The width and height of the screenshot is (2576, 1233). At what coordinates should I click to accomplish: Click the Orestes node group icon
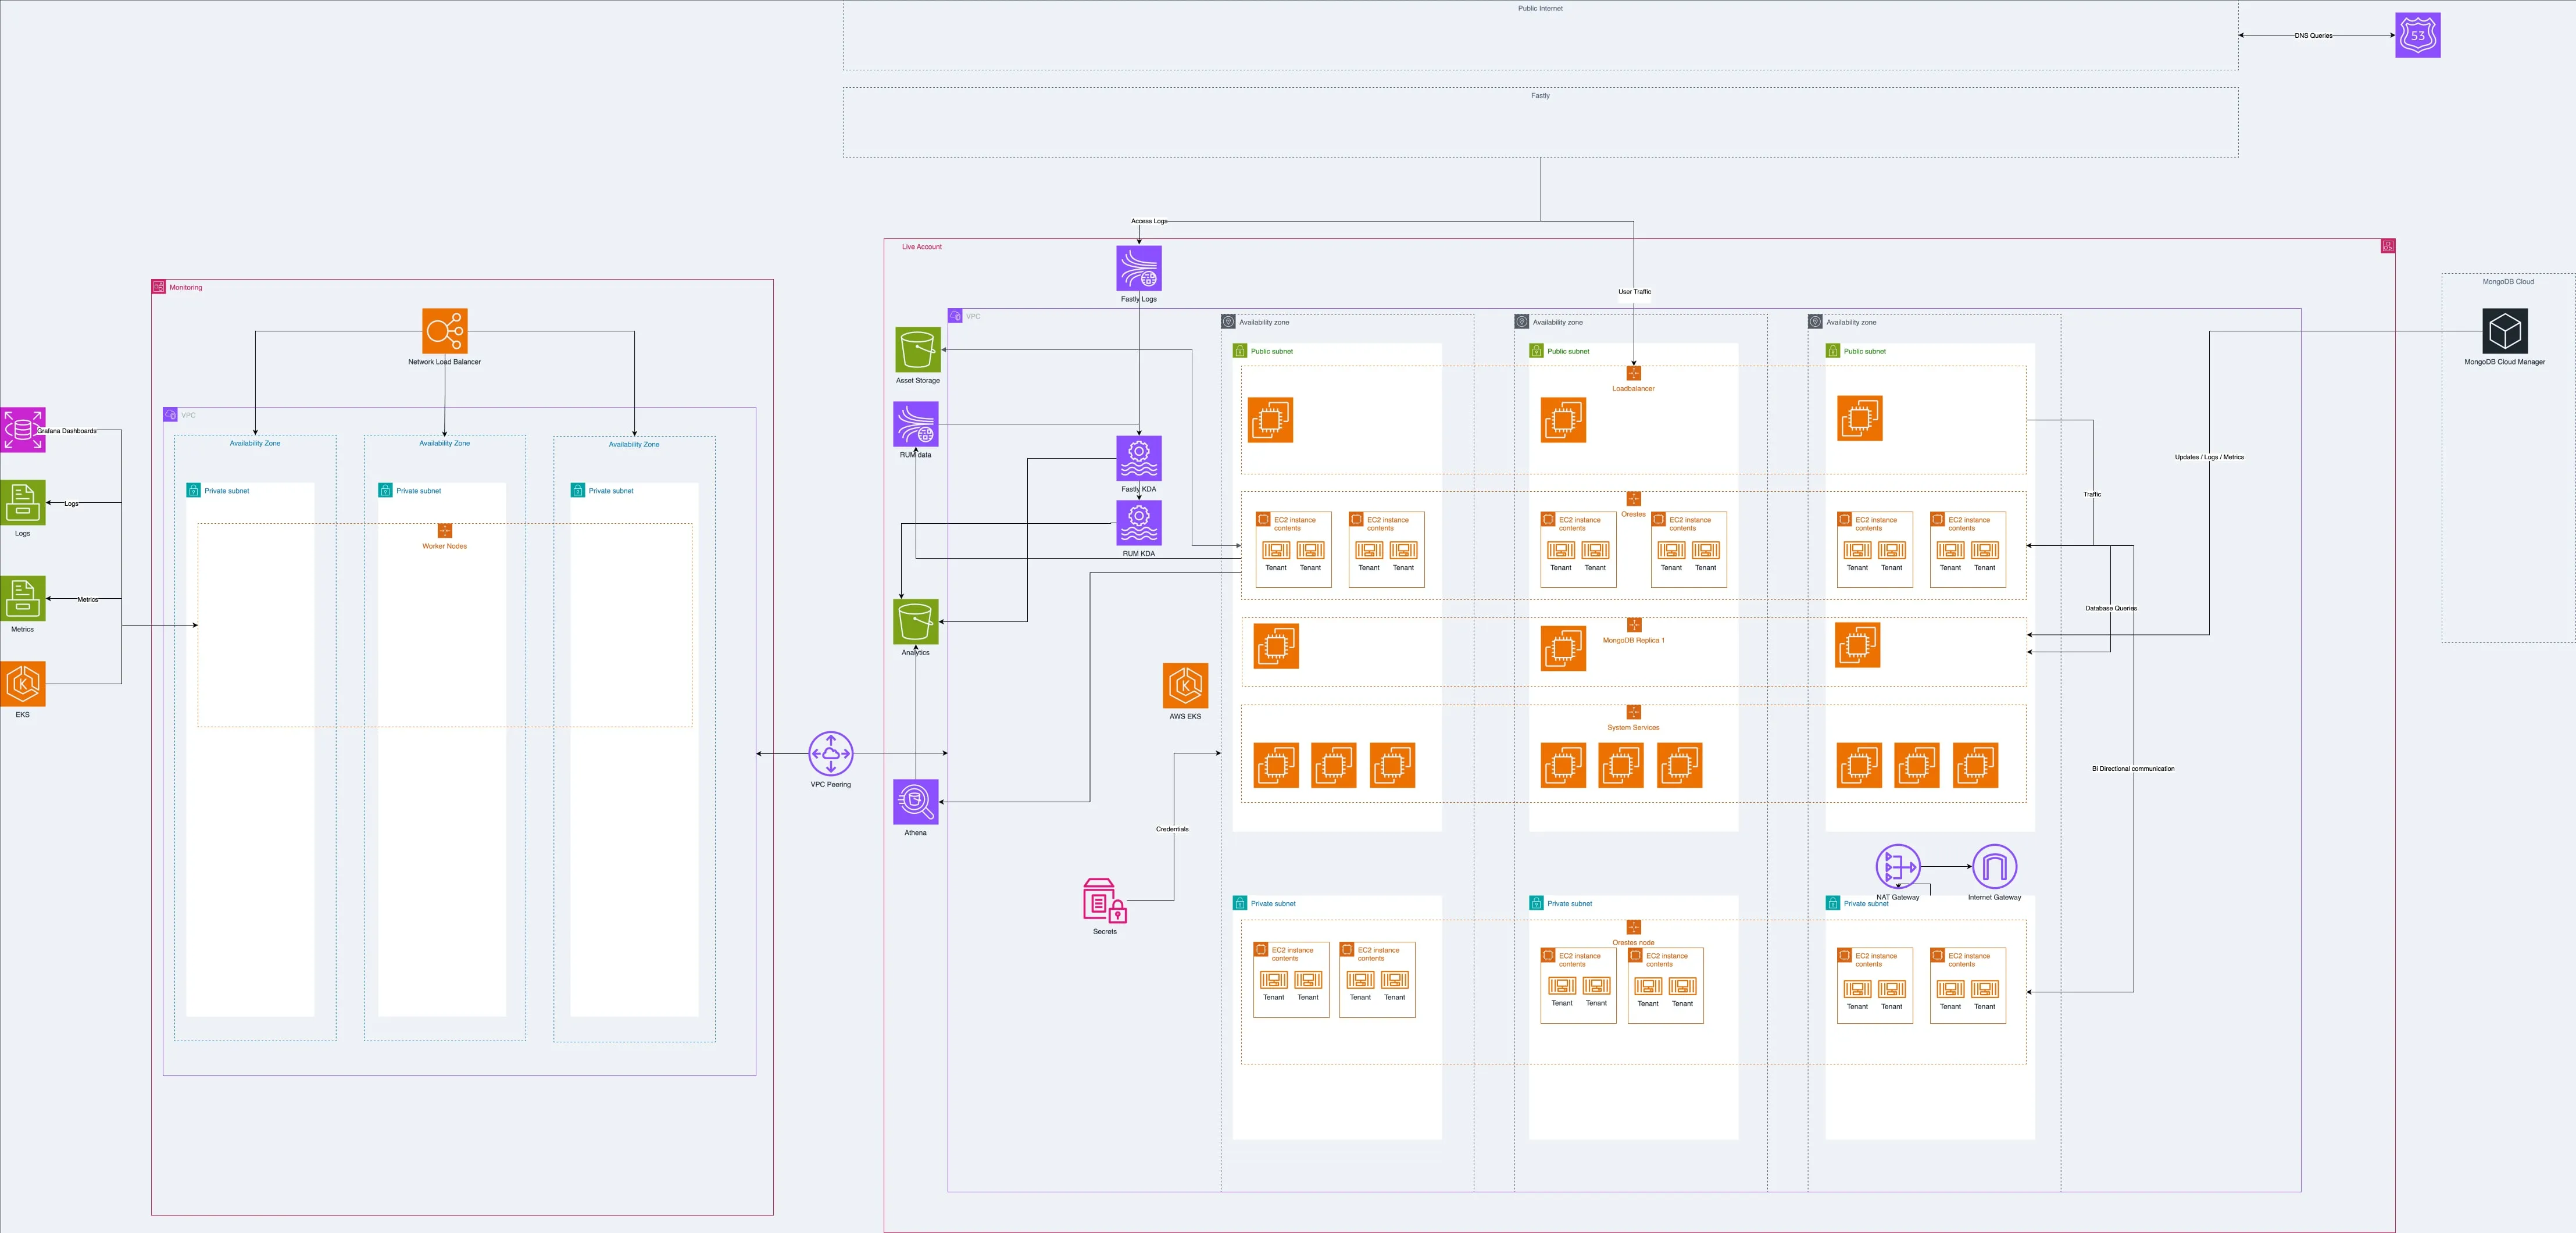(1634, 927)
